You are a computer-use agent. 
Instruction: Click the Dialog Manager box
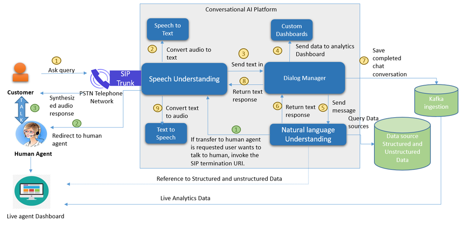(304, 78)
